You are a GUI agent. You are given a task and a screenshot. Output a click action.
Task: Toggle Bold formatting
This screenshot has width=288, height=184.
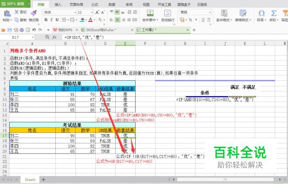[x=46, y=20]
